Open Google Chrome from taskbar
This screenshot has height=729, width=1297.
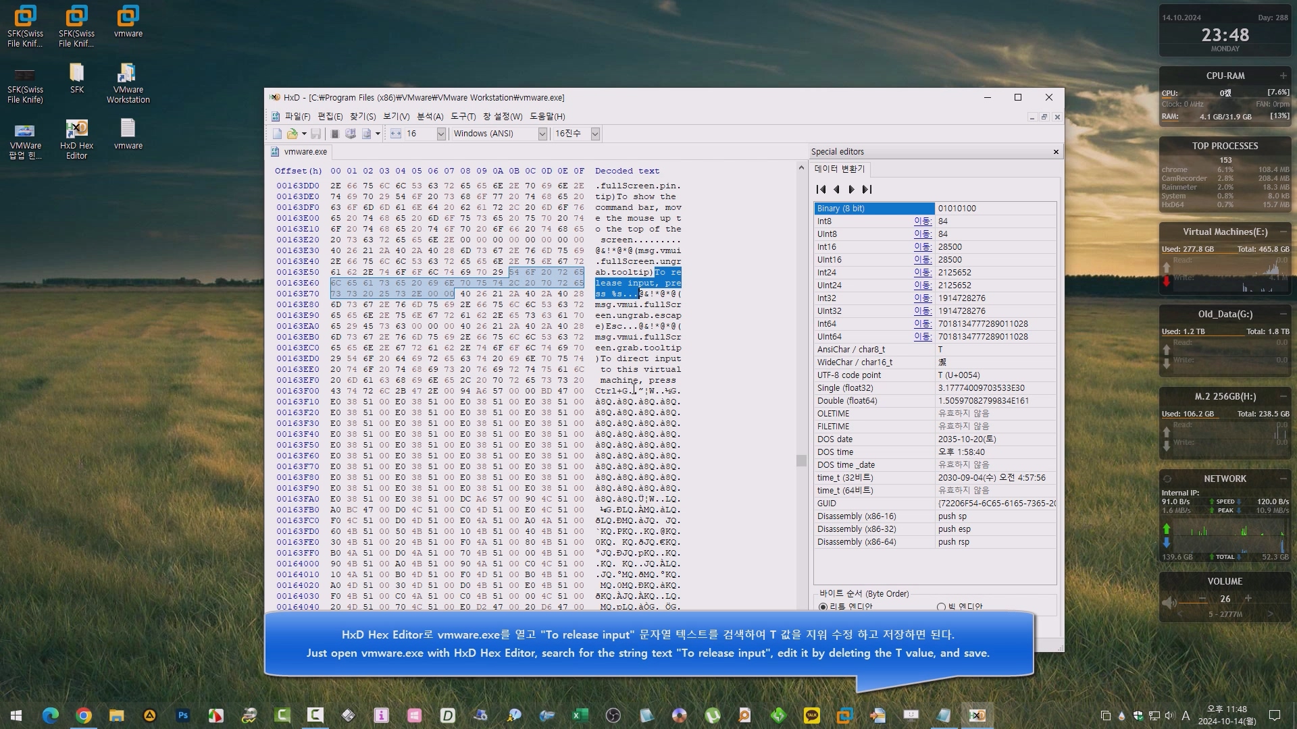84,715
